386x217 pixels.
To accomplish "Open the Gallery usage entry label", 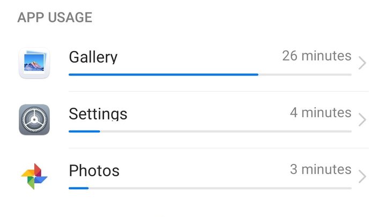I will (x=93, y=57).
